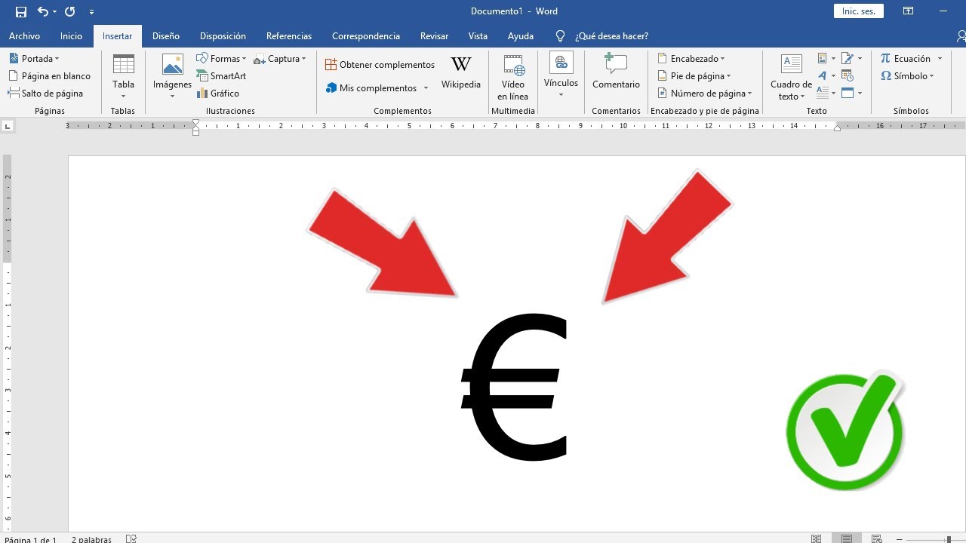The height and width of the screenshot is (543, 966).
Task: Go to the Referencias tab
Action: pyautogui.click(x=289, y=36)
